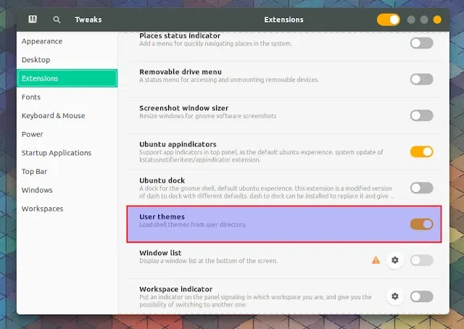Click the first gray minimize window button
The width and height of the screenshot is (464, 329).
coord(411,20)
